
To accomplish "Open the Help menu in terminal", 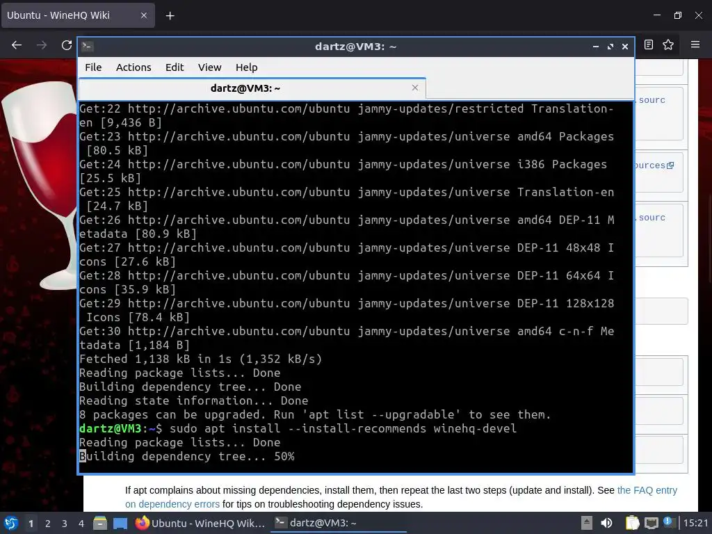I will [247, 67].
